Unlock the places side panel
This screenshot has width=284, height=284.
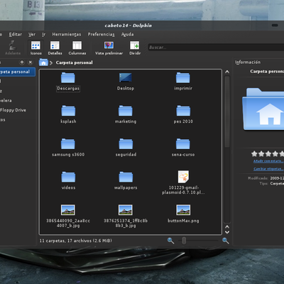click(x=22, y=62)
